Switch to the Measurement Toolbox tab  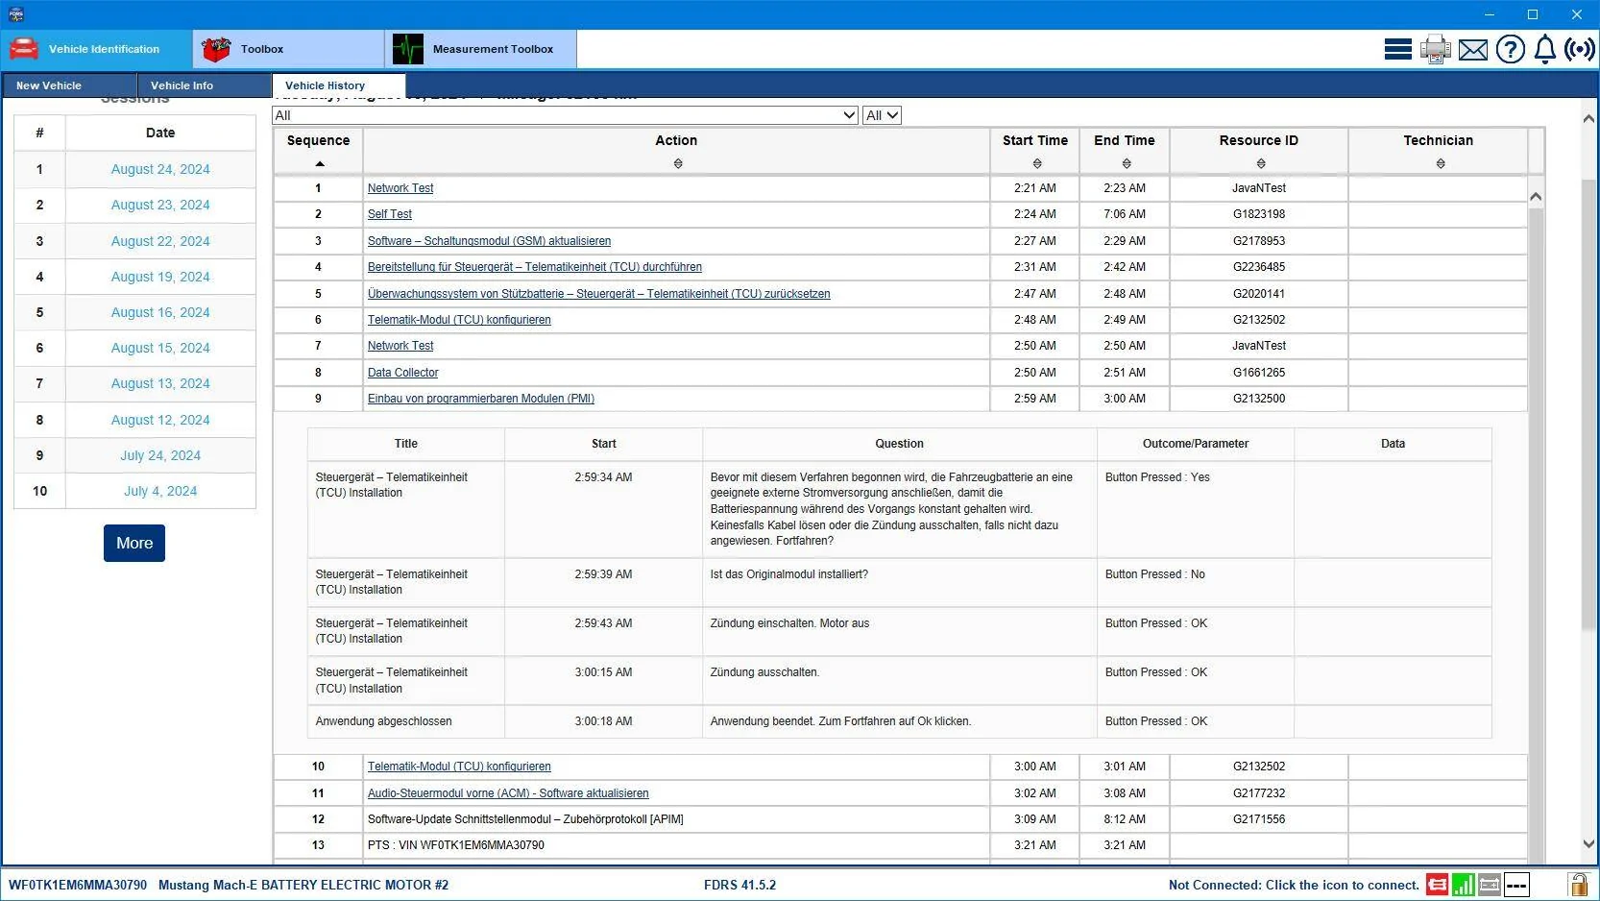point(480,49)
